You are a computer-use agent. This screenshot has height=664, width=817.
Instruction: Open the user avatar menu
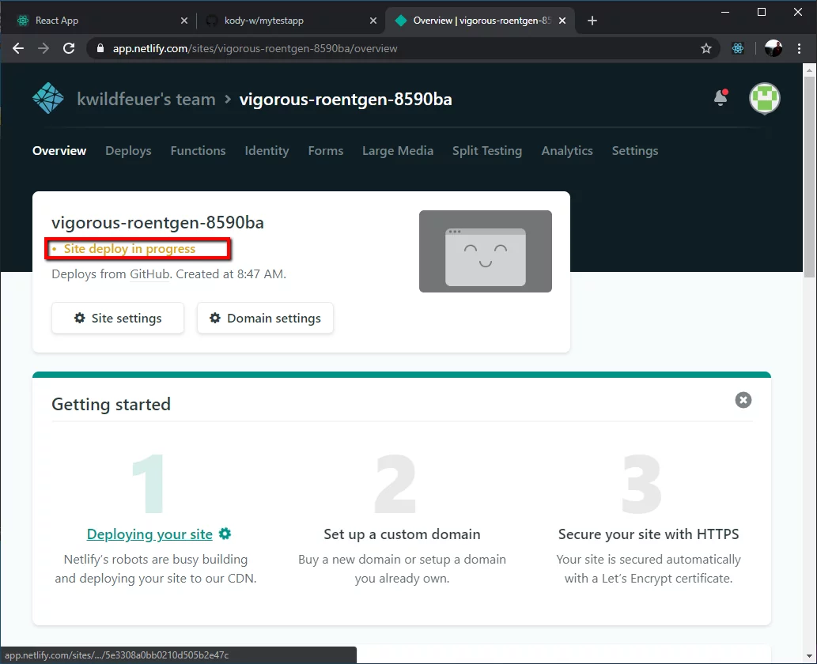pos(764,98)
